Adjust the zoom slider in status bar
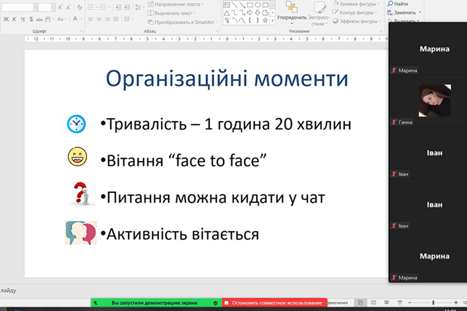Image resolution: width=467 pixels, height=311 pixels. (x=433, y=303)
